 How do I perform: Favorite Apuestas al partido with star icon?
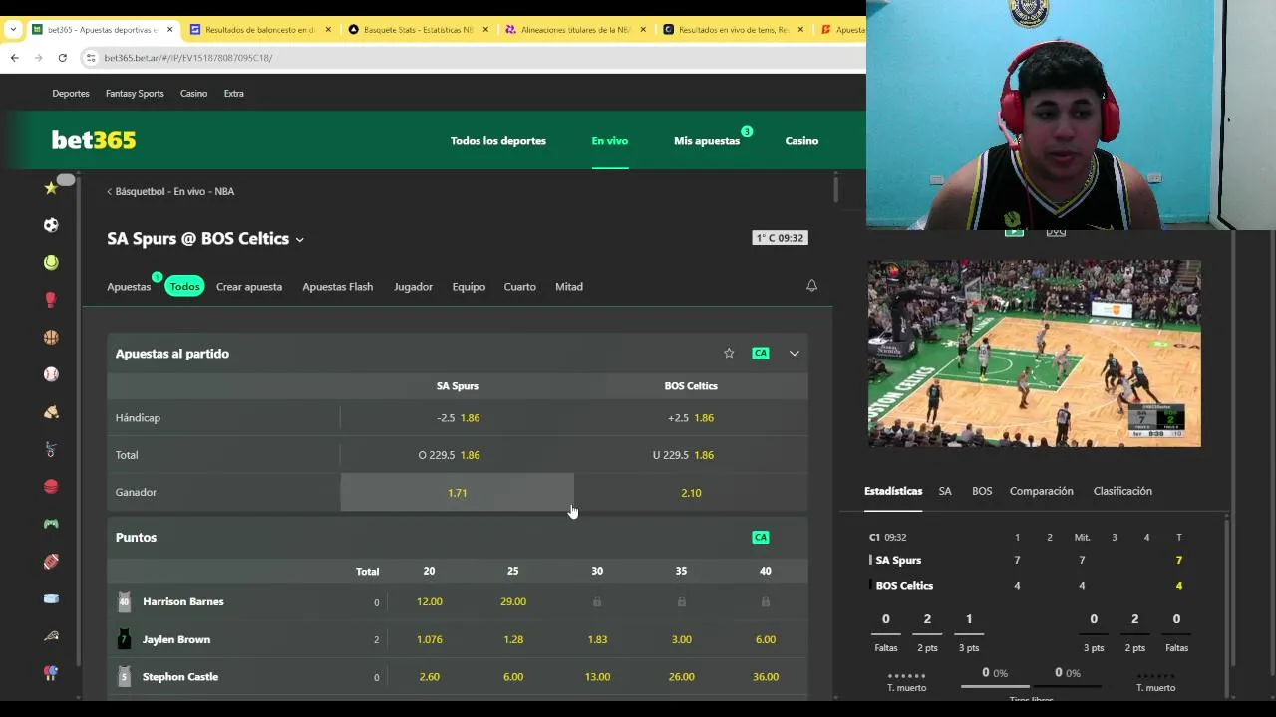[729, 353]
